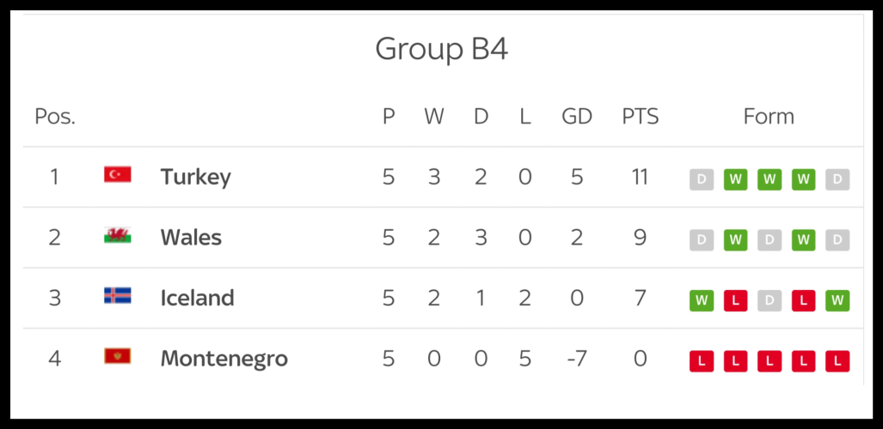Click Turkey's first form badge (D)
This screenshot has width=883, height=429.
[x=702, y=179]
